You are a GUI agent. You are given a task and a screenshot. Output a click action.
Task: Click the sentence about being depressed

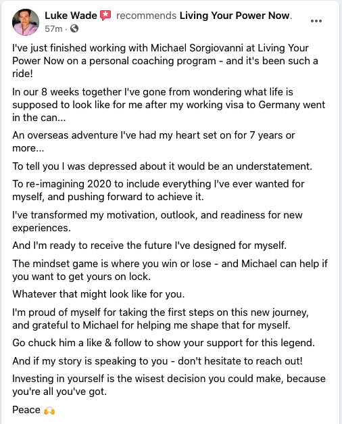(x=162, y=166)
